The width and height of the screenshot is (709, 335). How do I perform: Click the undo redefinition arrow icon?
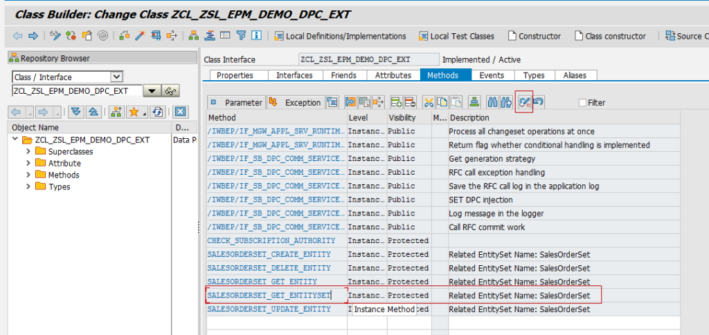(538, 102)
